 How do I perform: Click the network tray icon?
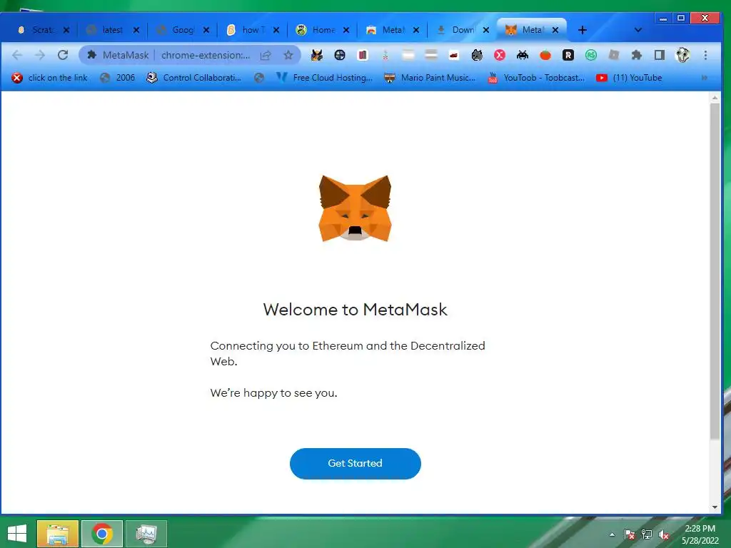tap(647, 534)
